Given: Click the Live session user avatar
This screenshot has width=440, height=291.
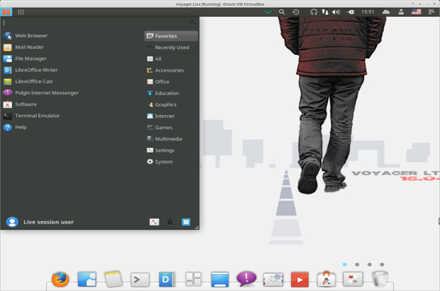Looking at the screenshot, I should click(x=12, y=222).
